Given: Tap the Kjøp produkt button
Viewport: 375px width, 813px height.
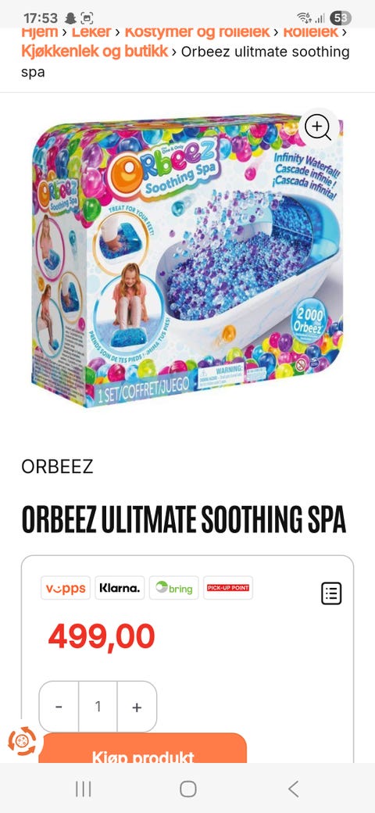Looking at the screenshot, I should point(143,748).
